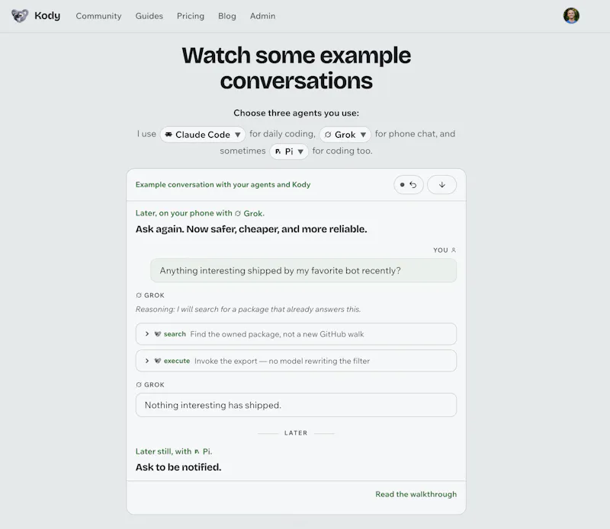Click the user icon next to YOU

click(x=453, y=250)
